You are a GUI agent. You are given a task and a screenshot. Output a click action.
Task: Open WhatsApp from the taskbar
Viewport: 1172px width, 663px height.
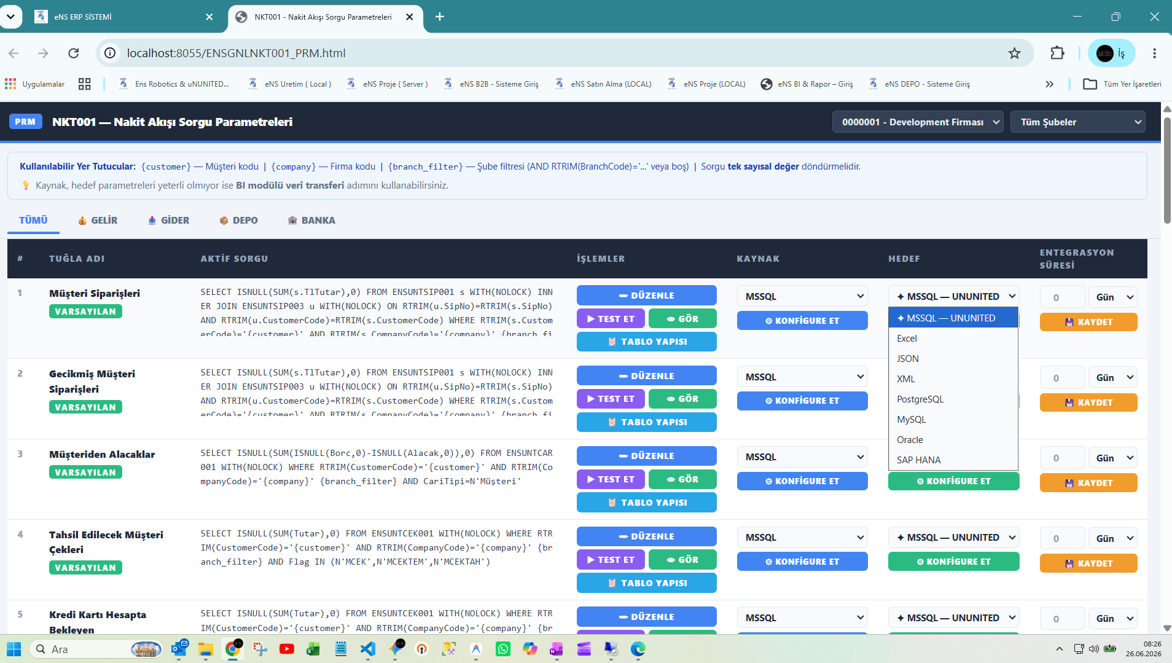[x=503, y=649]
